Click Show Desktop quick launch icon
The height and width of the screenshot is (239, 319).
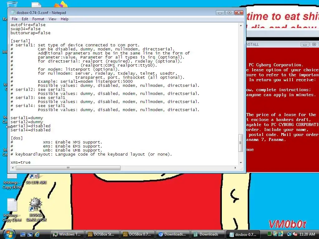tap(22, 234)
